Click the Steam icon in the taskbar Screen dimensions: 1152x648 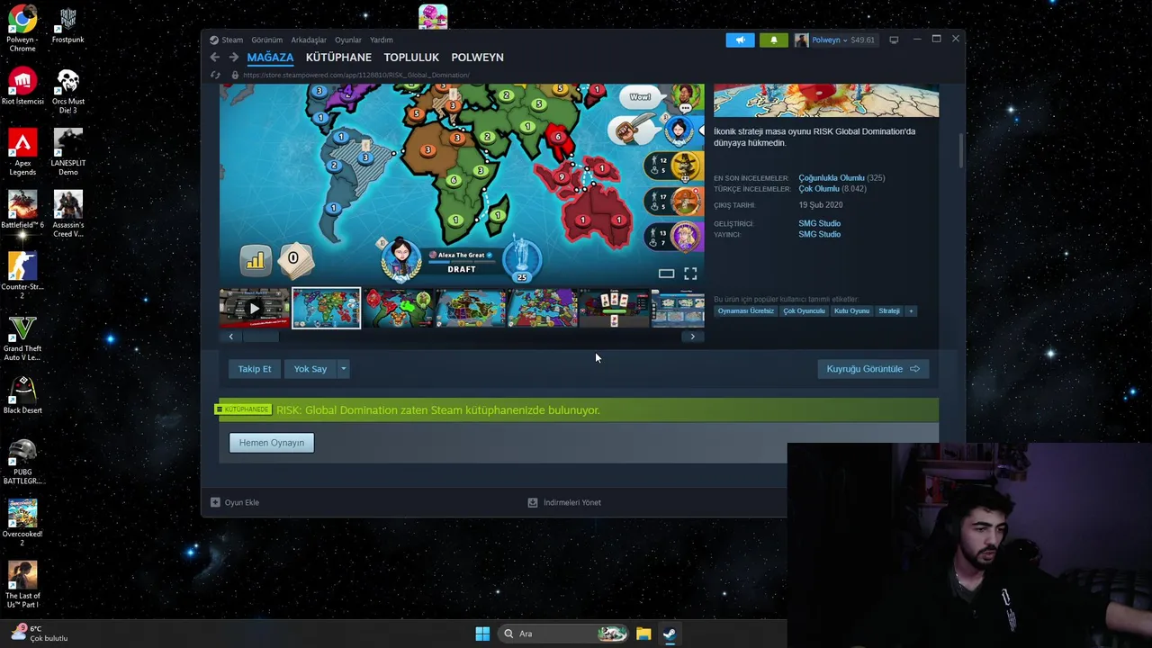point(670,634)
